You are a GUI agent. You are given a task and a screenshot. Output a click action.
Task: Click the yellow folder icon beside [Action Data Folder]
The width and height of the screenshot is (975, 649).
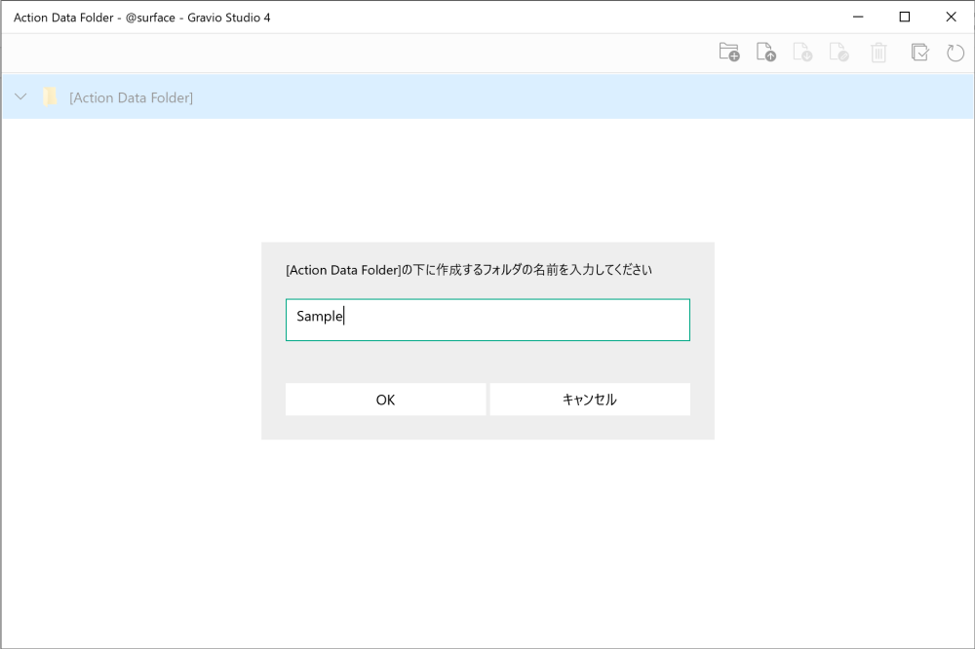[x=50, y=96]
